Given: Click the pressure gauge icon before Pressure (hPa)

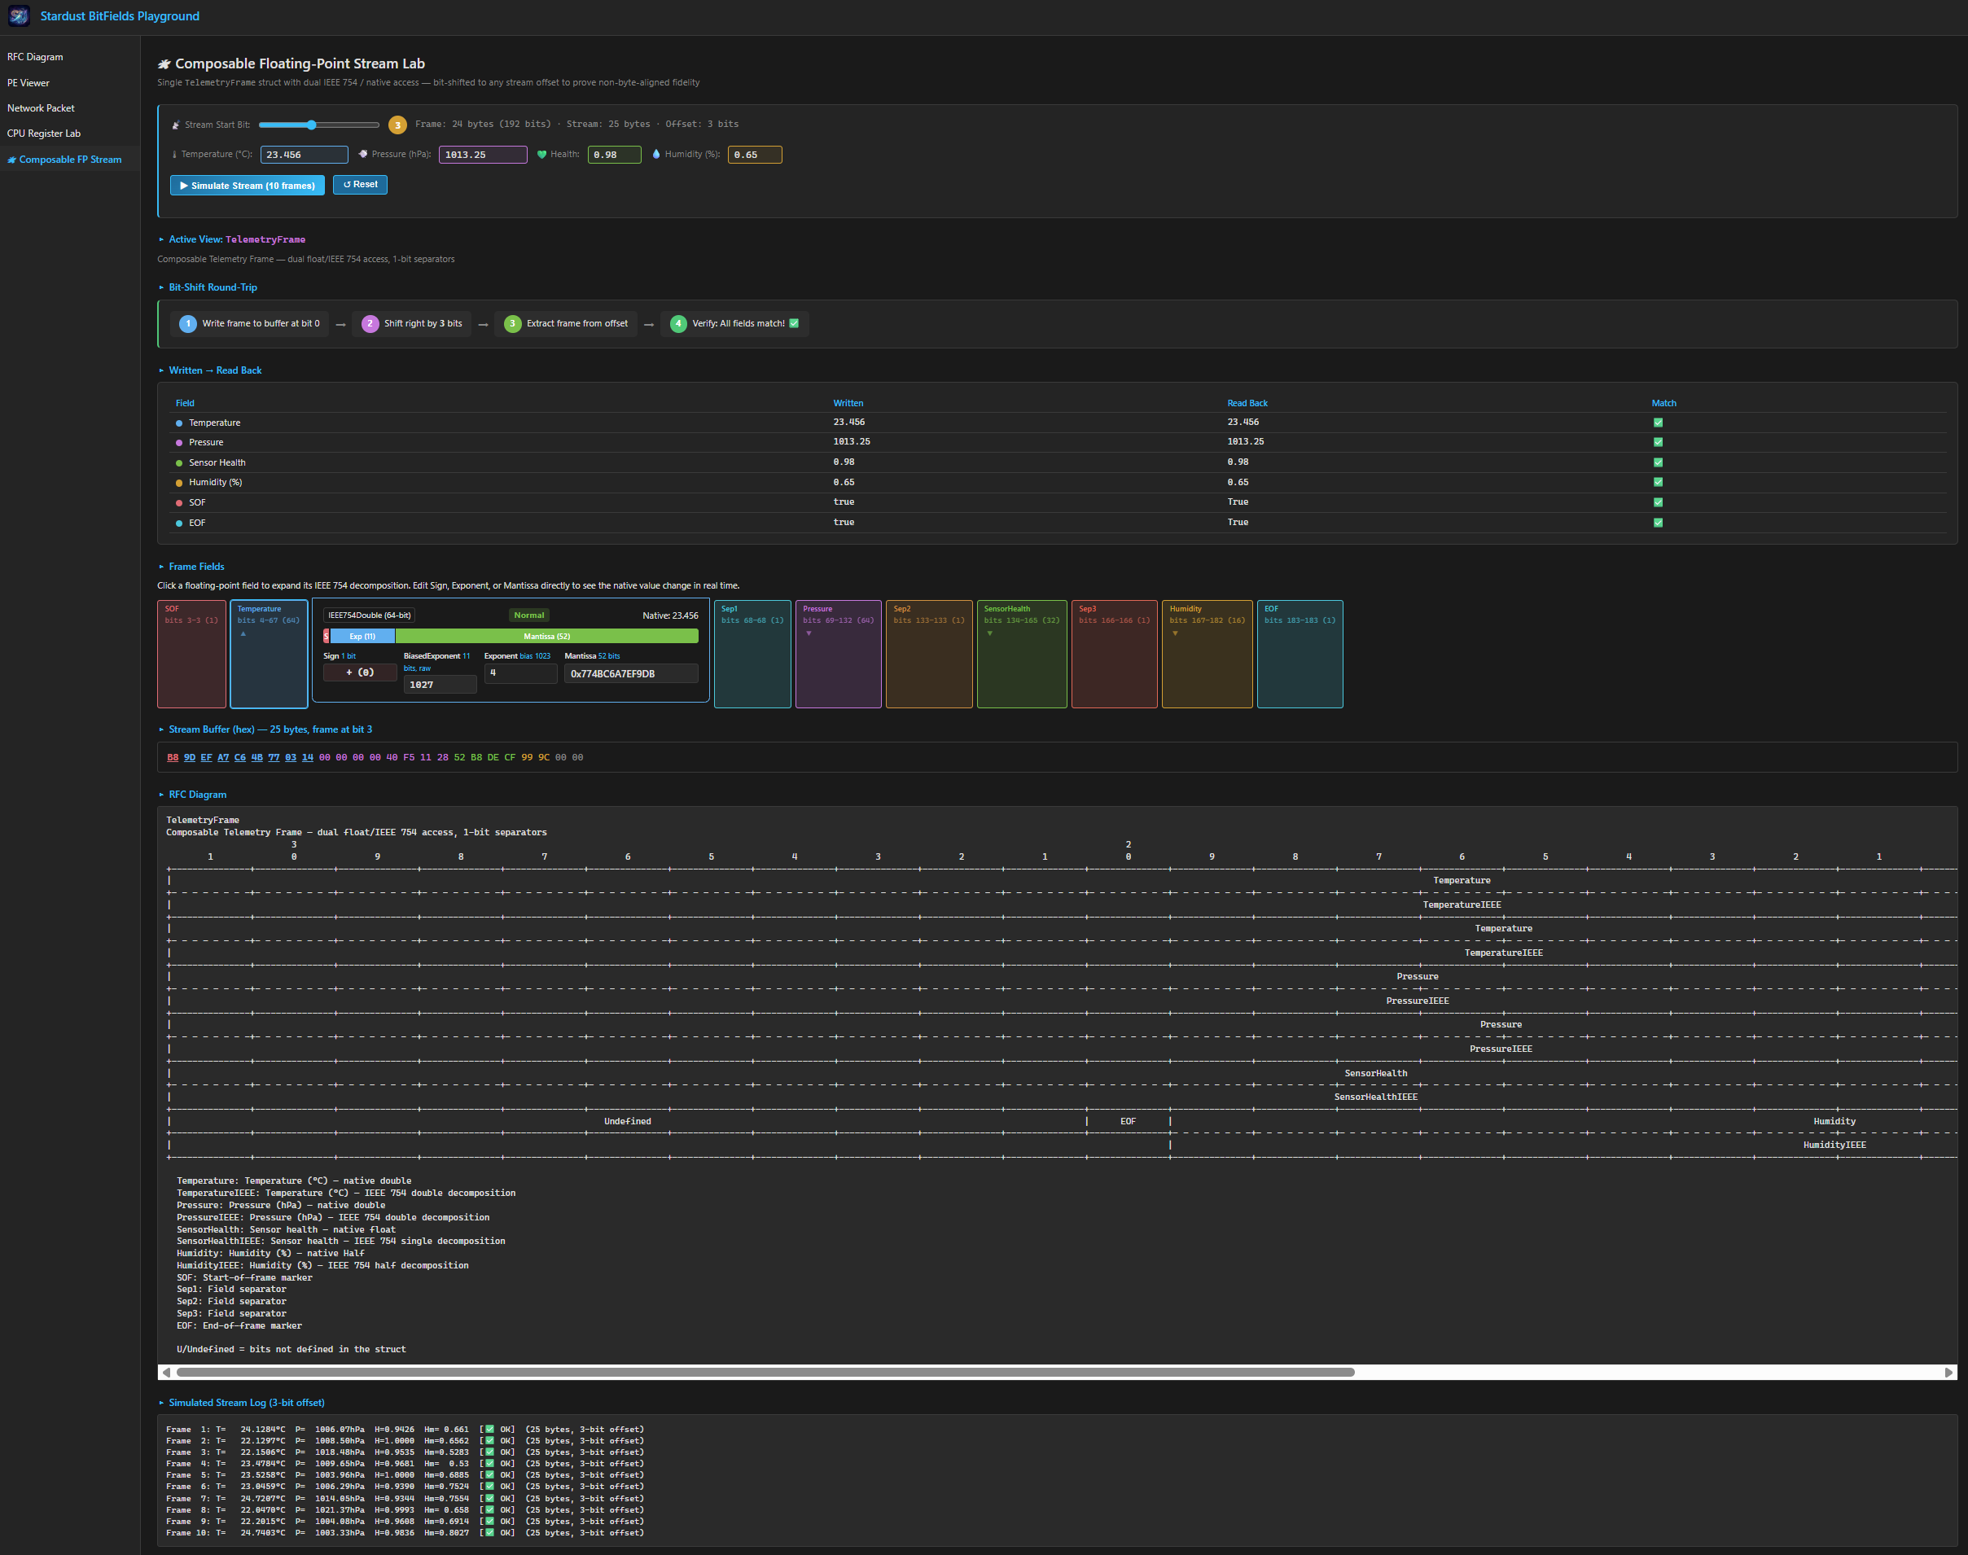Looking at the screenshot, I should 363,154.
